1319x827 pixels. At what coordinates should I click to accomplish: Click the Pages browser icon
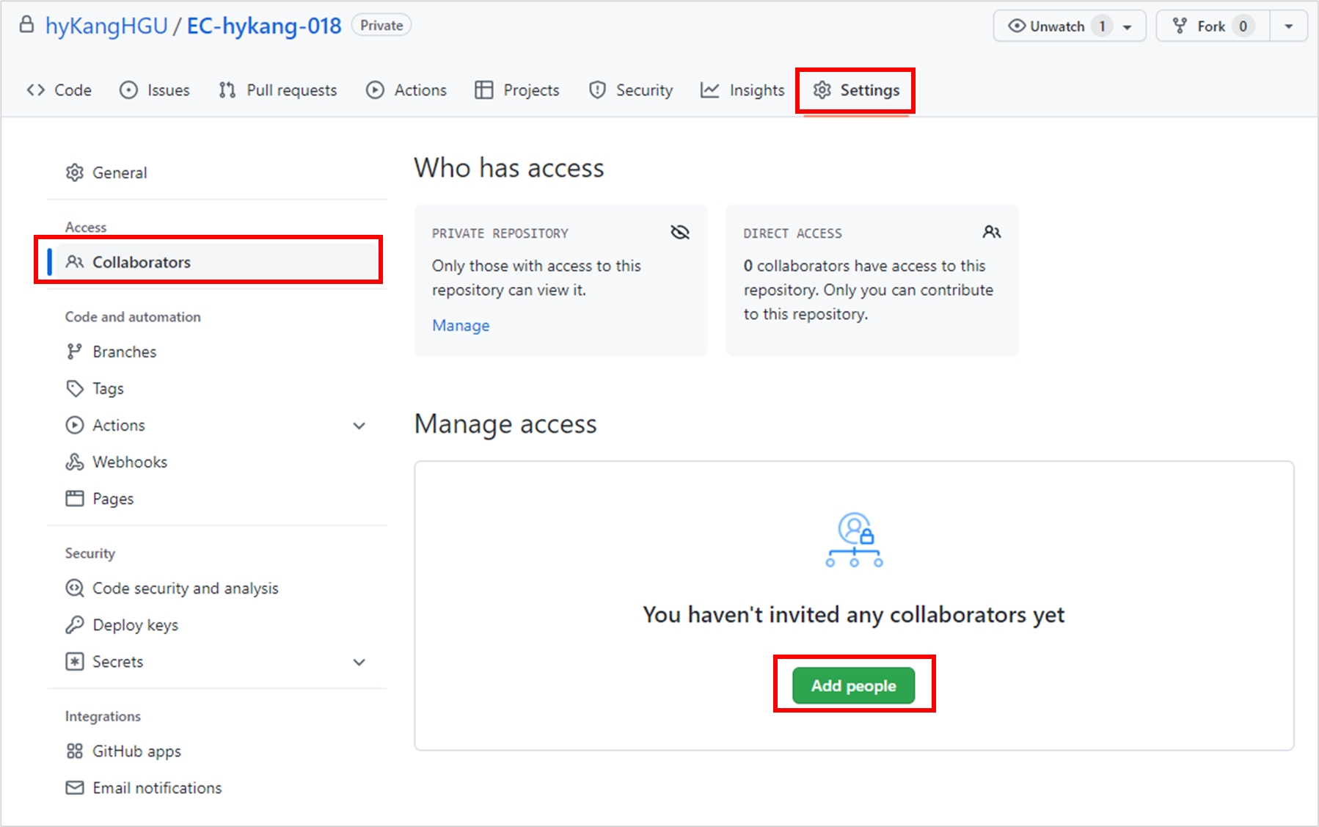pyautogui.click(x=74, y=498)
